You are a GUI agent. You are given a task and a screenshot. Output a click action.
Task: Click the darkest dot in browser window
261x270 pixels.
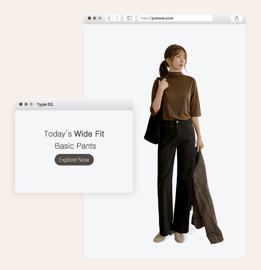[x=89, y=18]
